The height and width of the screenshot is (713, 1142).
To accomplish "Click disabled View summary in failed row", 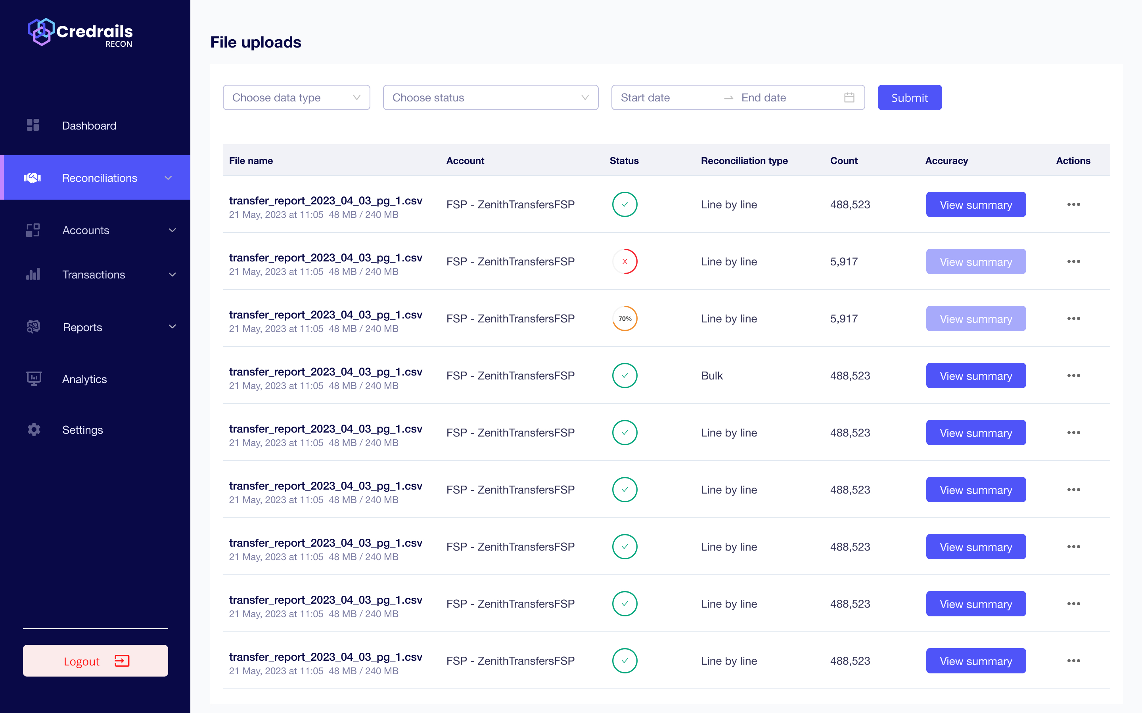I will coord(976,261).
